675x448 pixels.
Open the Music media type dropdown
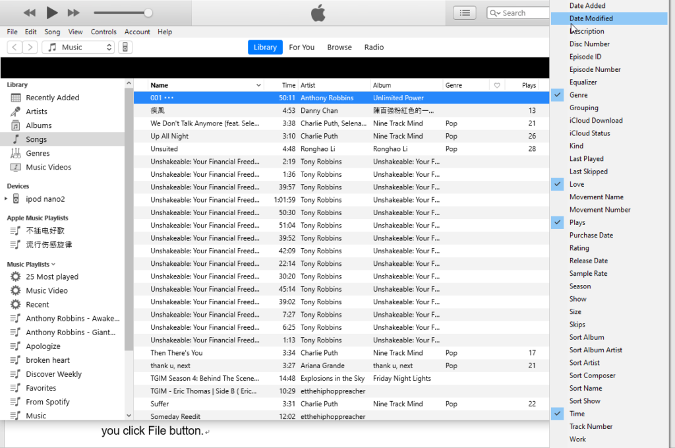tap(78, 48)
